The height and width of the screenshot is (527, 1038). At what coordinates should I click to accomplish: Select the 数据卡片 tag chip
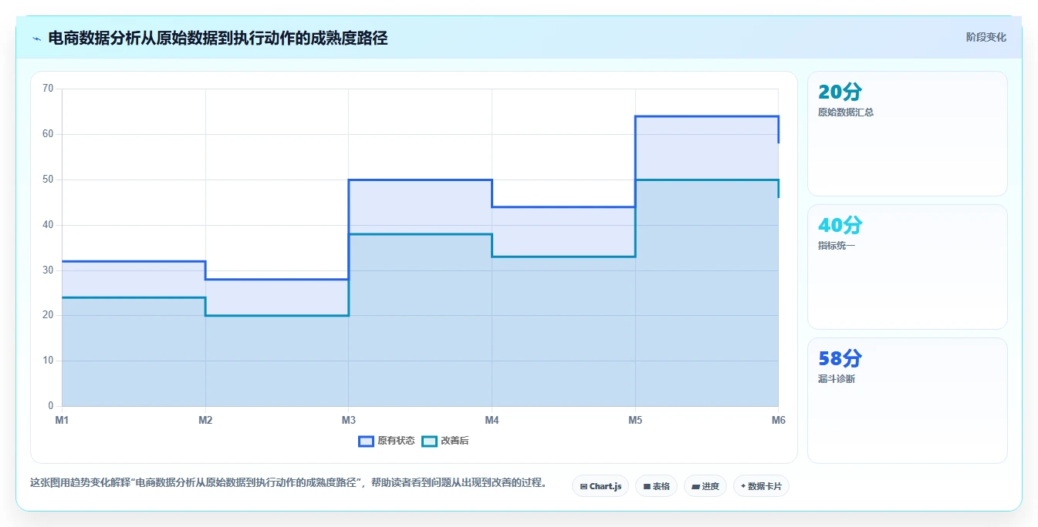tap(761, 486)
